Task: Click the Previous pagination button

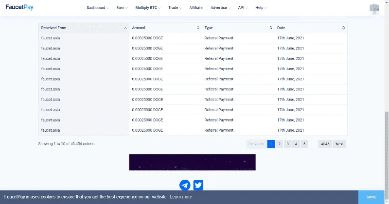Action: pyautogui.click(x=256, y=144)
